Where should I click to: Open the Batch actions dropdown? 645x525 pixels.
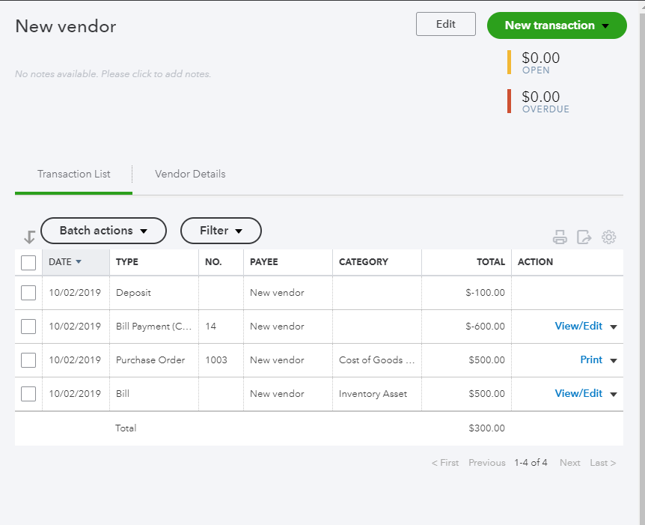click(x=104, y=231)
